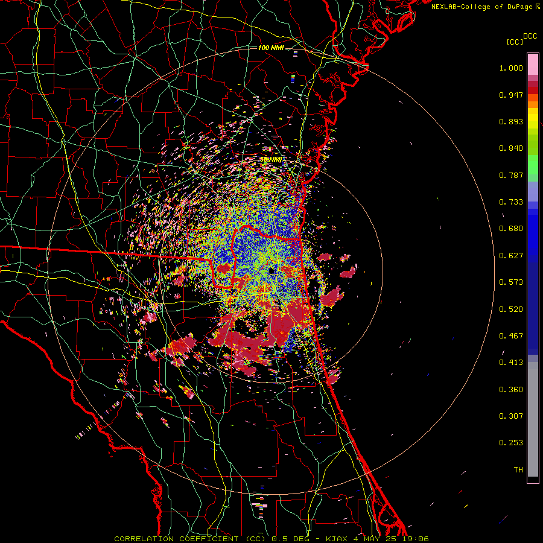Click the 0.733 color scale value
Image resolution: width=543 pixels, height=543 pixels.
[511, 202]
